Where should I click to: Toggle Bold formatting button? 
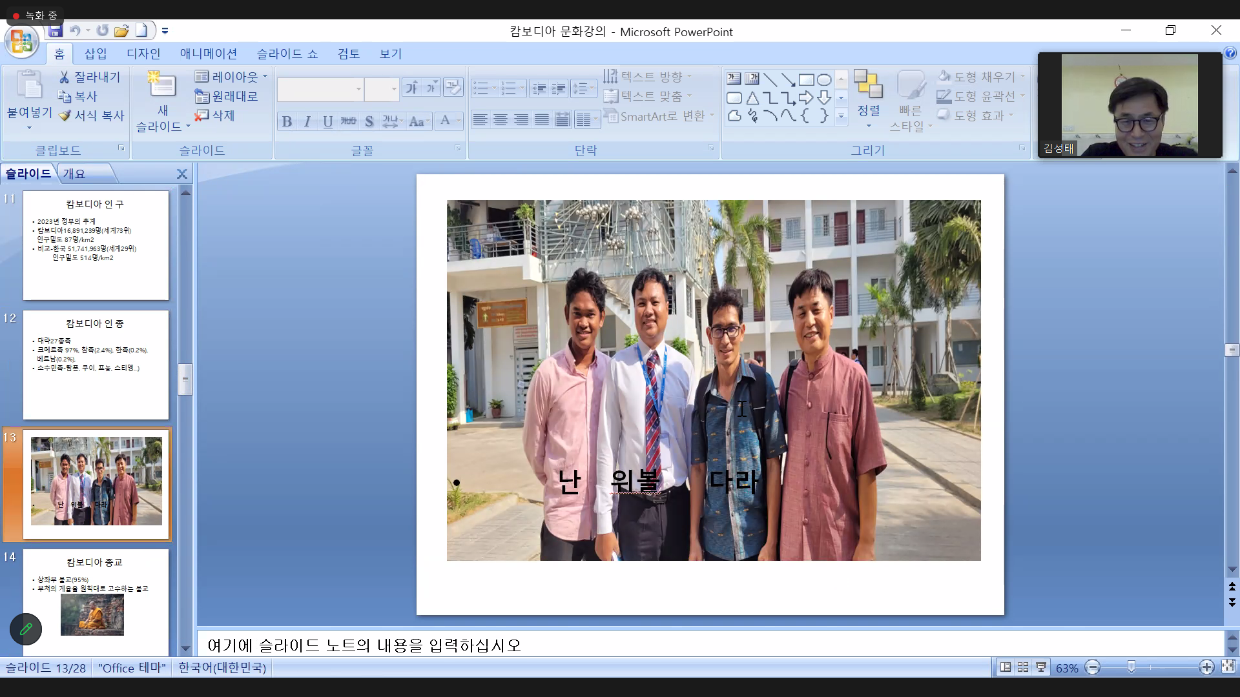click(x=287, y=121)
